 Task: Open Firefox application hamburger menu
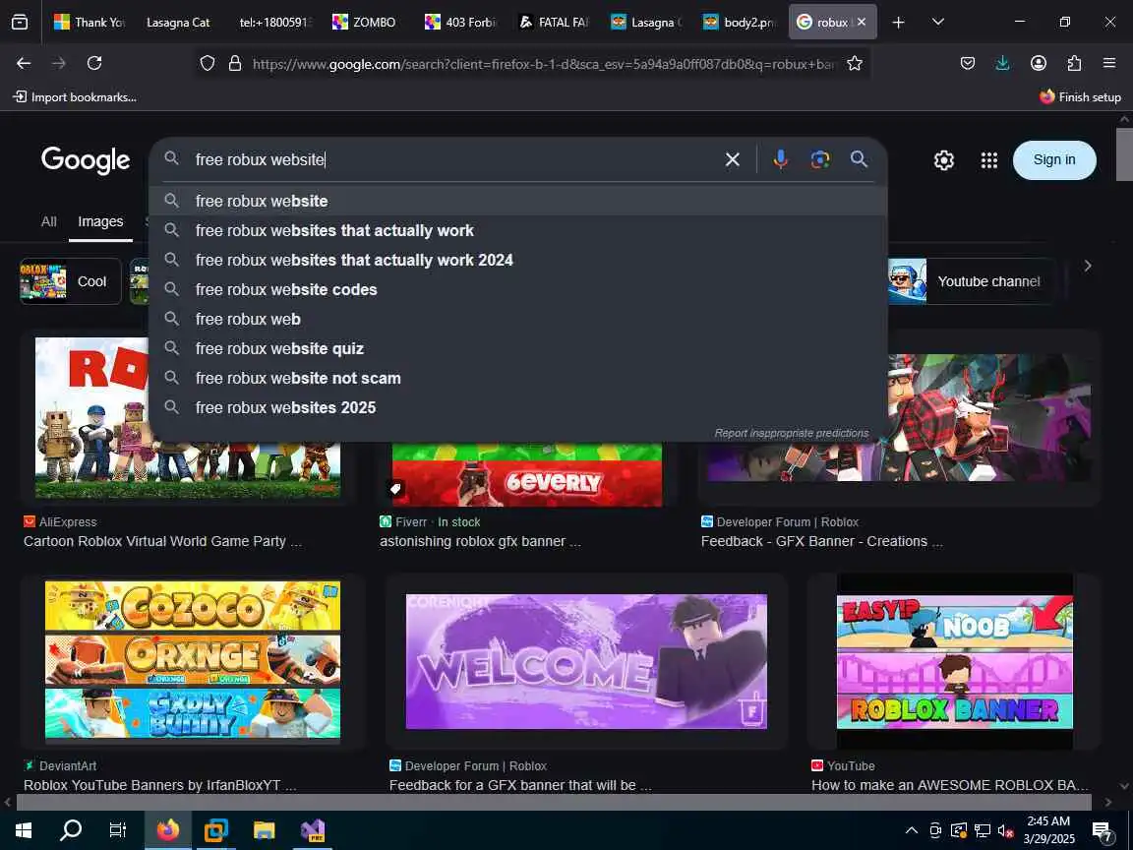tap(1109, 64)
